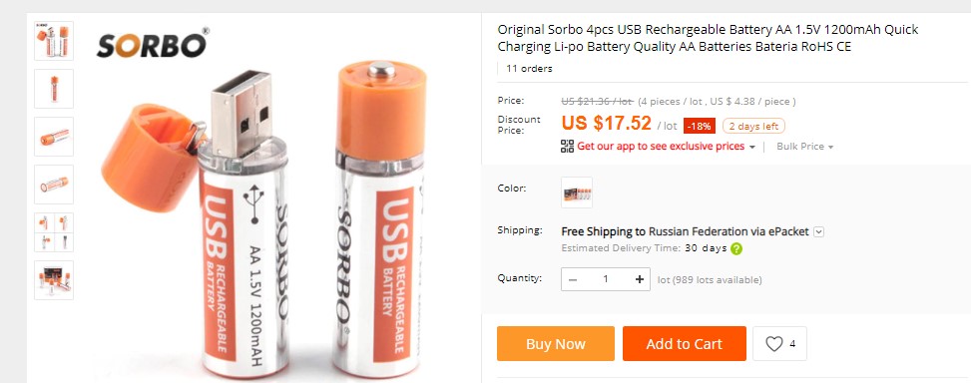Select the fourth thumbnail with battery end view
Image resolution: width=971 pixels, height=383 pixels.
coord(54,185)
